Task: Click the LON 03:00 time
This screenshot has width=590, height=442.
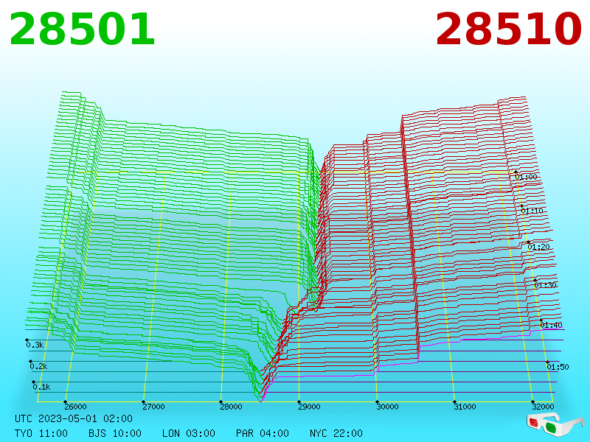Action: [x=189, y=433]
